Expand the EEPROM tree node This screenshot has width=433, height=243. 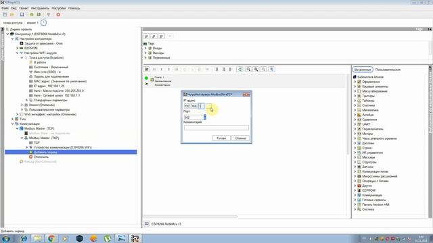click(17, 48)
